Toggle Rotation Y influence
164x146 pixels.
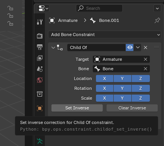tap(122, 88)
